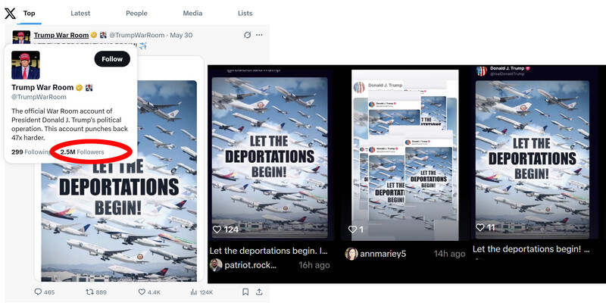Open the People tab
This screenshot has height=303, width=606.
[136, 13]
